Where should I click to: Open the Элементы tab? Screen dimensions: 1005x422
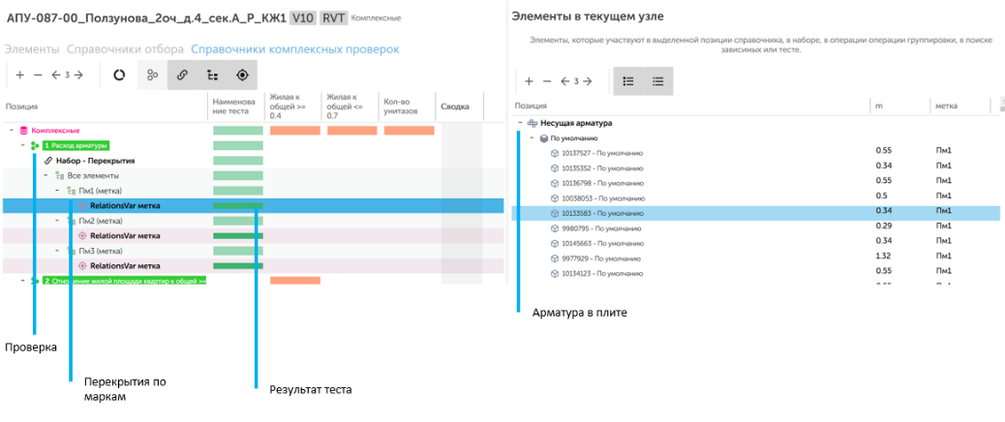tap(32, 48)
